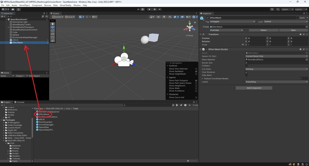Open the Layout dropdown in top toolbar
Viewport: 309px width, 166px height.
point(301,9)
